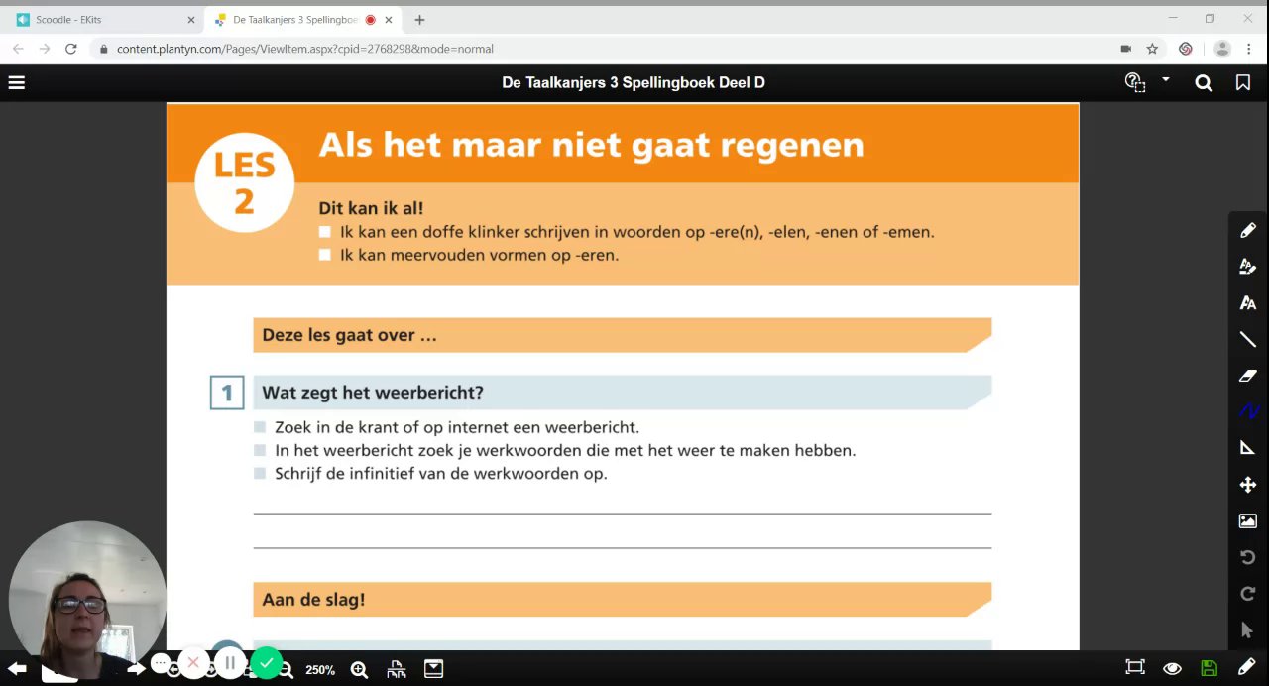
Task: Toggle fullscreen frame icon in bottom bar
Action: (1135, 667)
